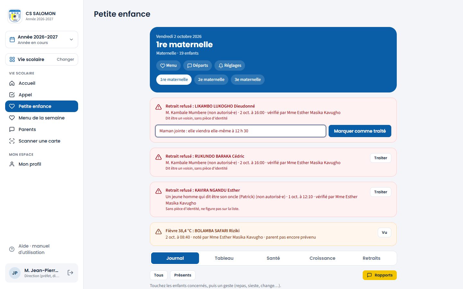Click the warning icon on RUKUNDO BARAKA alert

tap(159, 157)
